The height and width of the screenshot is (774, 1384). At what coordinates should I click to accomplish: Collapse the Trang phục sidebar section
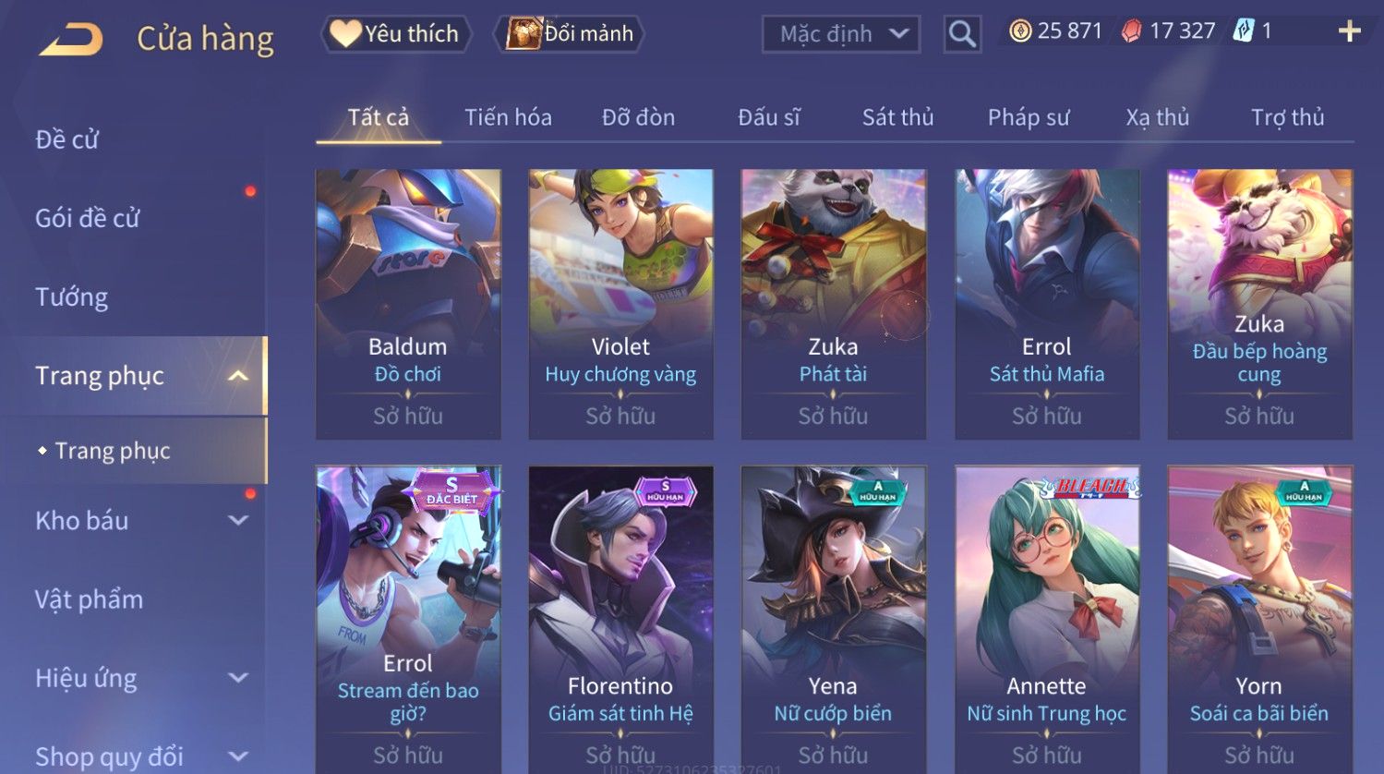tap(238, 376)
